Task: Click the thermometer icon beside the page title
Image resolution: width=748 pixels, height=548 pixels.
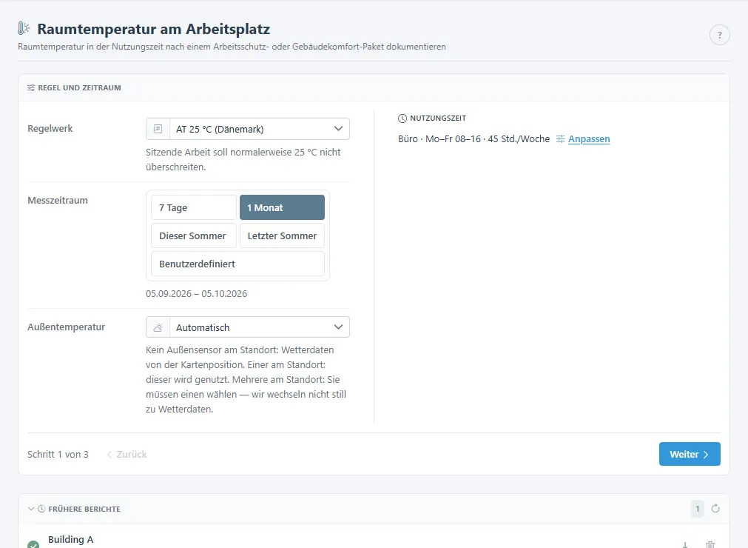Action: click(24, 29)
